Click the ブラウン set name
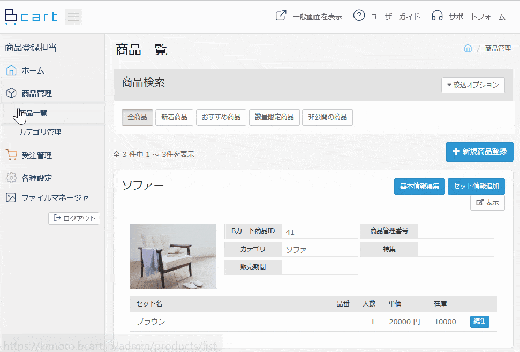This screenshot has width=520, height=352. pyautogui.click(x=151, y=322)
